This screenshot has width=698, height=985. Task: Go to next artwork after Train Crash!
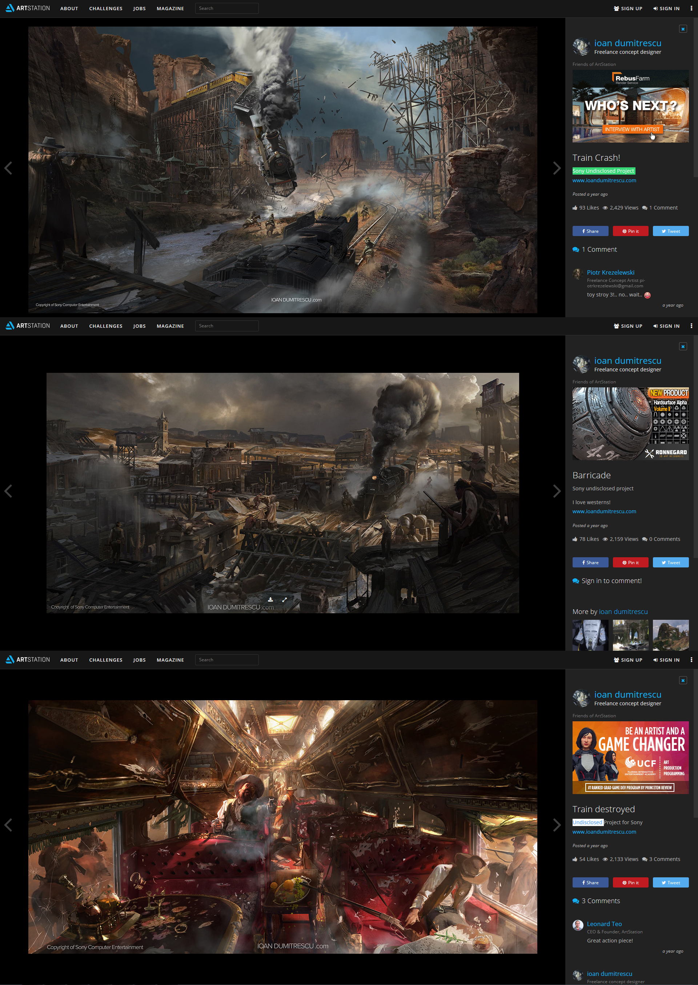(557, 168)
